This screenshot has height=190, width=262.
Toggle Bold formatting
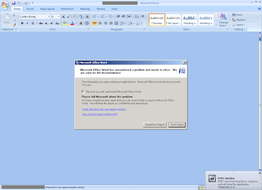(x=22, y=23)
